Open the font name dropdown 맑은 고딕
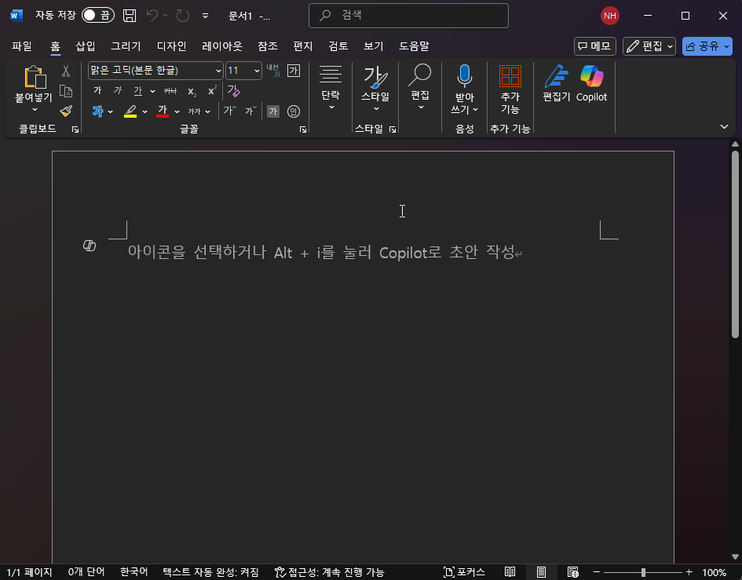Viewport: 742px width, 580px height. [x=218, y=71]
